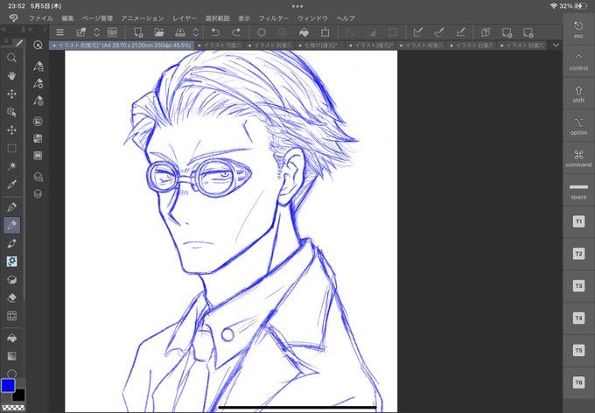
Task: Open the Quick Access palette icon
Action: (x=38, y=45)
